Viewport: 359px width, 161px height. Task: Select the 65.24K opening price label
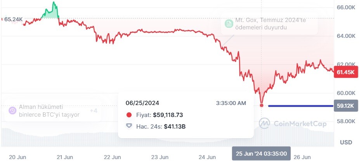(13, 19)
